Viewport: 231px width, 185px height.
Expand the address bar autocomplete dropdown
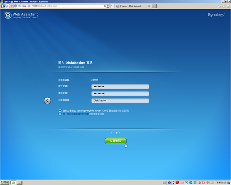tap(108, 6)
